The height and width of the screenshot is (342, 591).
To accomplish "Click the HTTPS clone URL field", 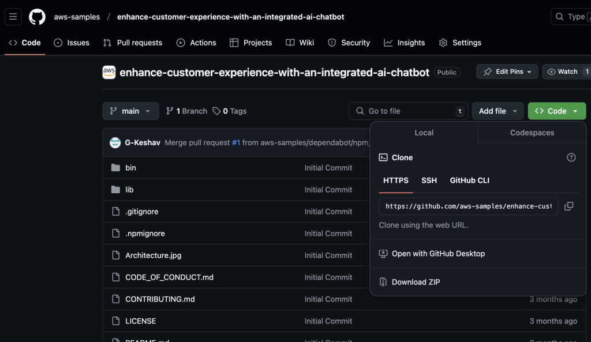I will tap(469, 206).
